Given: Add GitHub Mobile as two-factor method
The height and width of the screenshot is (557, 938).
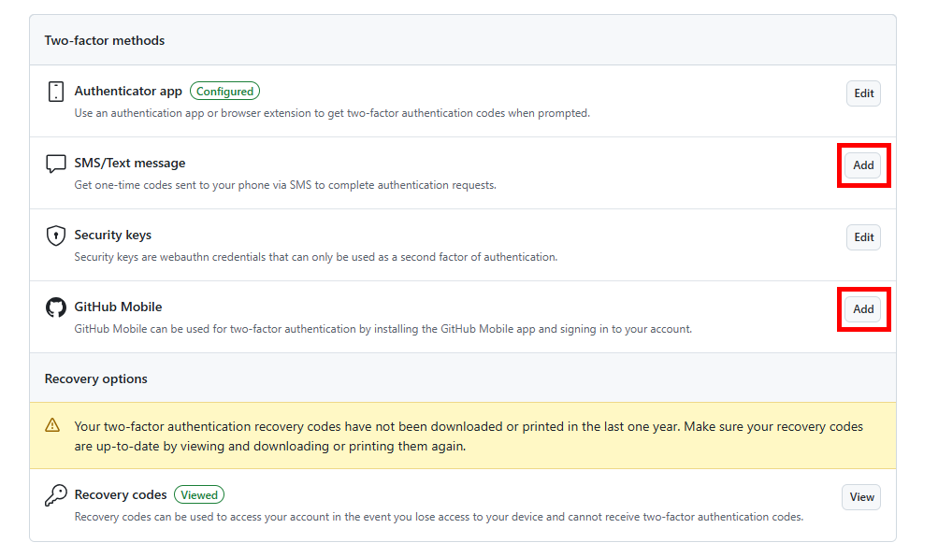Looking at the screenshot, I should (863, 309).
